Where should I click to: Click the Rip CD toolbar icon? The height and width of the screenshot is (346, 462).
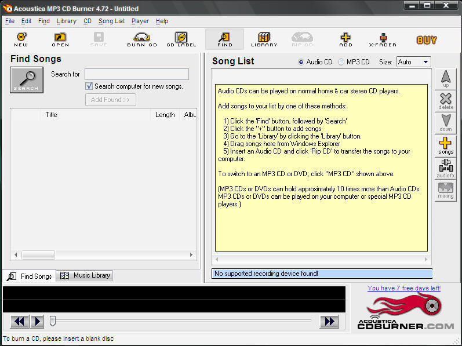[x=302, y=39]
